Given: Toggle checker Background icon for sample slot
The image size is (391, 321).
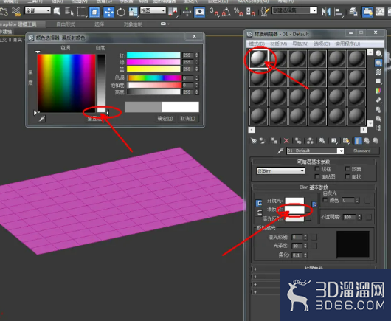Looking at the screenshot, I should pyautogui.click(x=378, y=72).
